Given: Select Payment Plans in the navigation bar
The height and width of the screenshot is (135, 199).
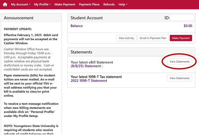Looking at the screenshot, I should pyautogui.click(x=89, y=4).
